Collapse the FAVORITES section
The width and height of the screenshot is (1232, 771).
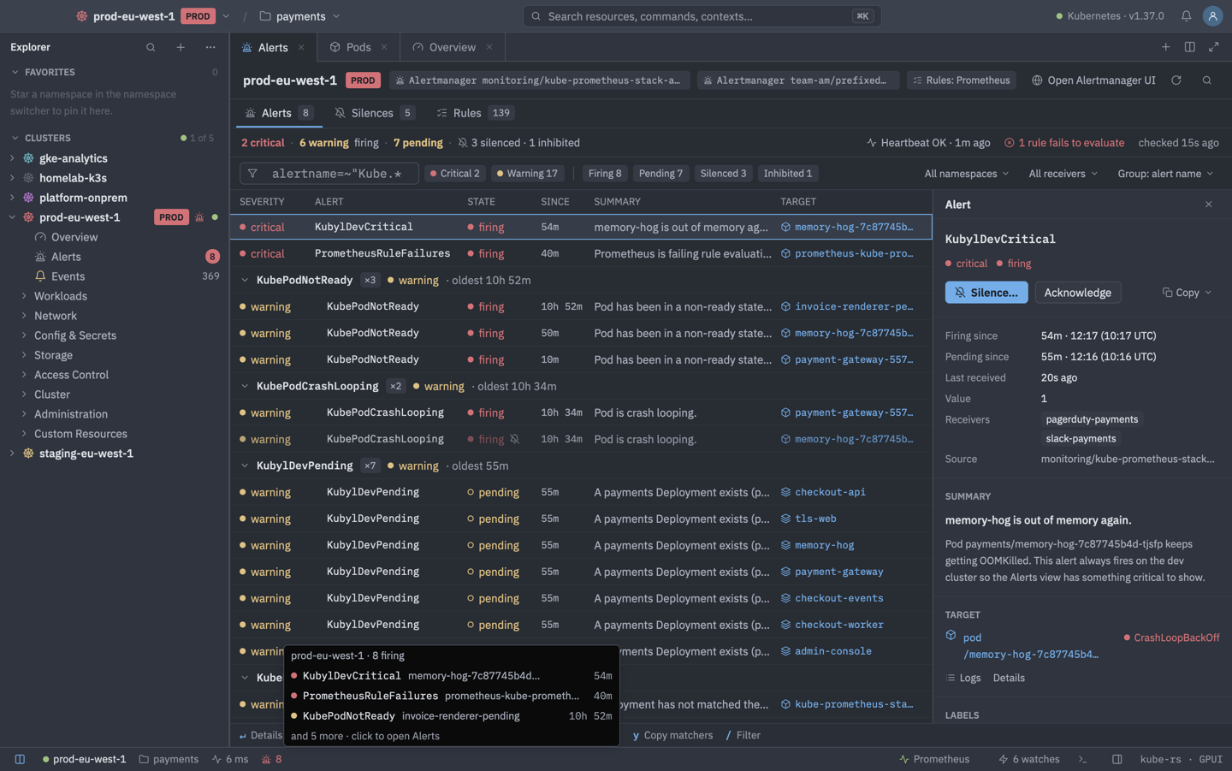click(15, 73)
